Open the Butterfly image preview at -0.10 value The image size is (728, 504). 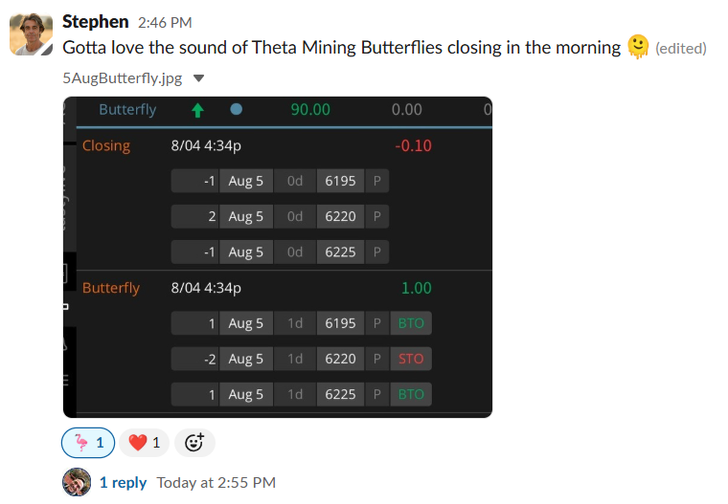pos(413,146)
